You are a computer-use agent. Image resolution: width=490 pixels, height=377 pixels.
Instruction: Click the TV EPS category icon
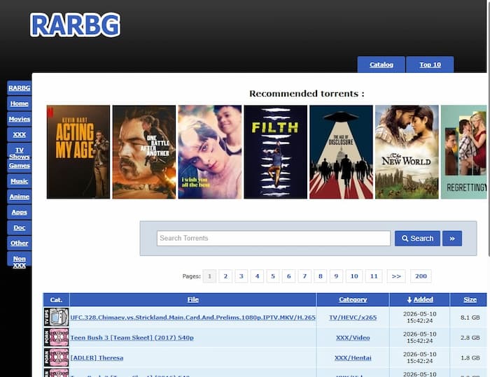coord(56,317)
